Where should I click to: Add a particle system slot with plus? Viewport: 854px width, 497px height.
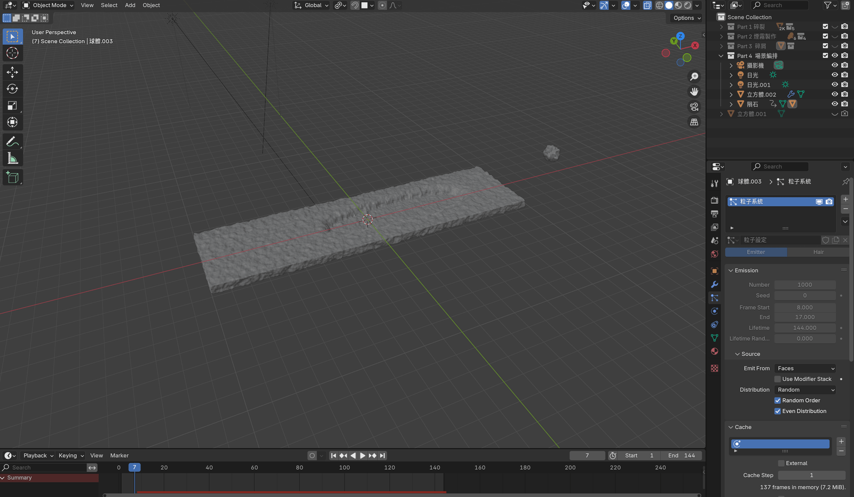click(x=845, y=199)
